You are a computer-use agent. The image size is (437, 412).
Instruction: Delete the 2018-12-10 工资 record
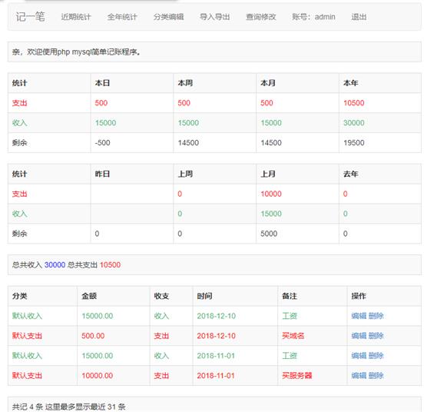(x=376, y=316)
